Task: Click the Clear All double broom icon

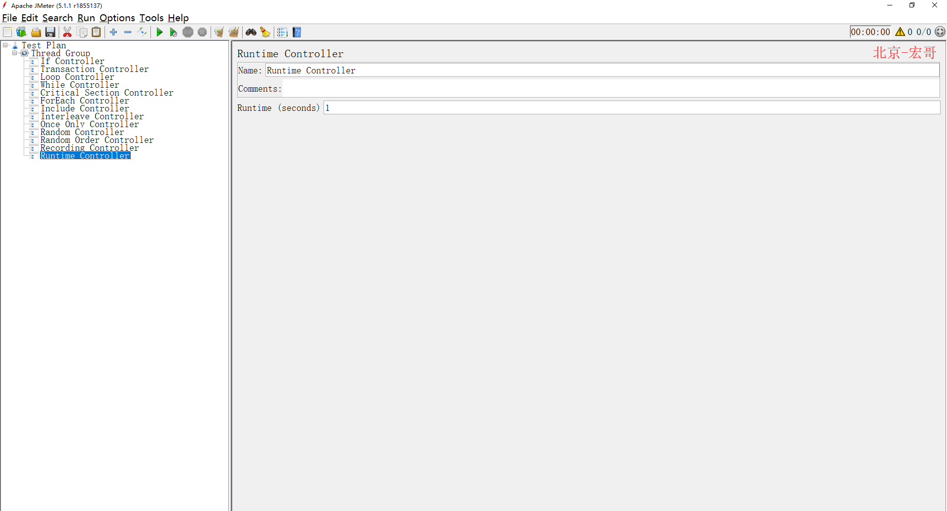Action: 233,32
